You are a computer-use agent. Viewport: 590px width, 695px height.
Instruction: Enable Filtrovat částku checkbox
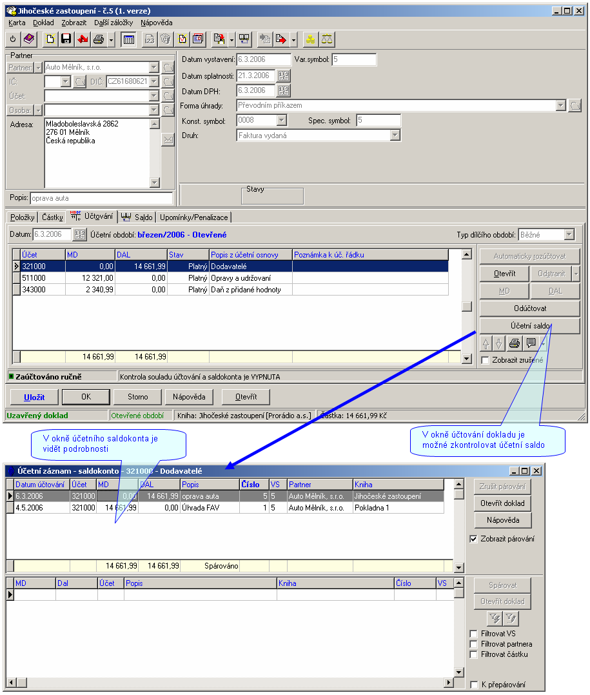click(x=473, y=654)
